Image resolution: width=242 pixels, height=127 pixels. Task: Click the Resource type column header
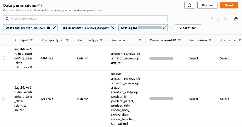[88, 40]
